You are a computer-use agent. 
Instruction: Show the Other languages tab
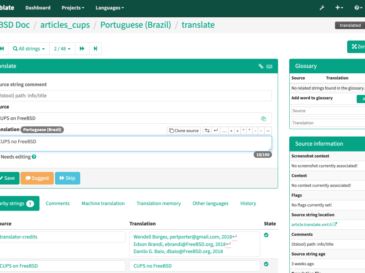[x=210, y=203]
